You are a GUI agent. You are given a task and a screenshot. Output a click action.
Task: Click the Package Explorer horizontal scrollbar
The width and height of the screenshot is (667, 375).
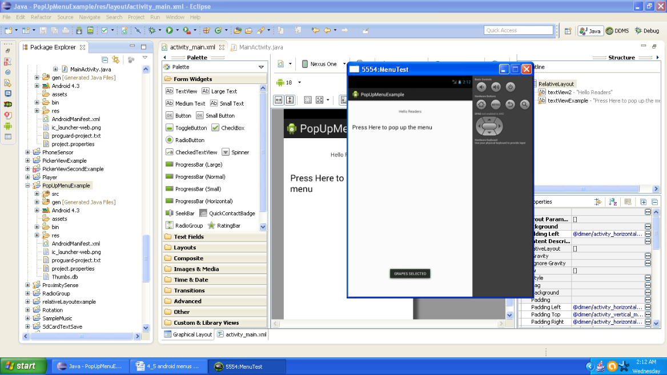click(x=82, y=336)
